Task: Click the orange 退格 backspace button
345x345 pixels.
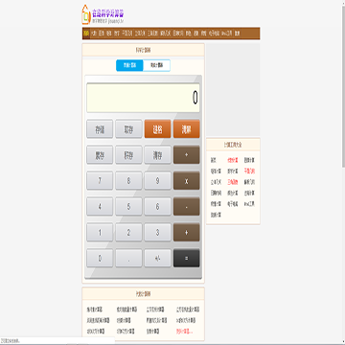Action: pyautogui.click(x=157, y=129)
